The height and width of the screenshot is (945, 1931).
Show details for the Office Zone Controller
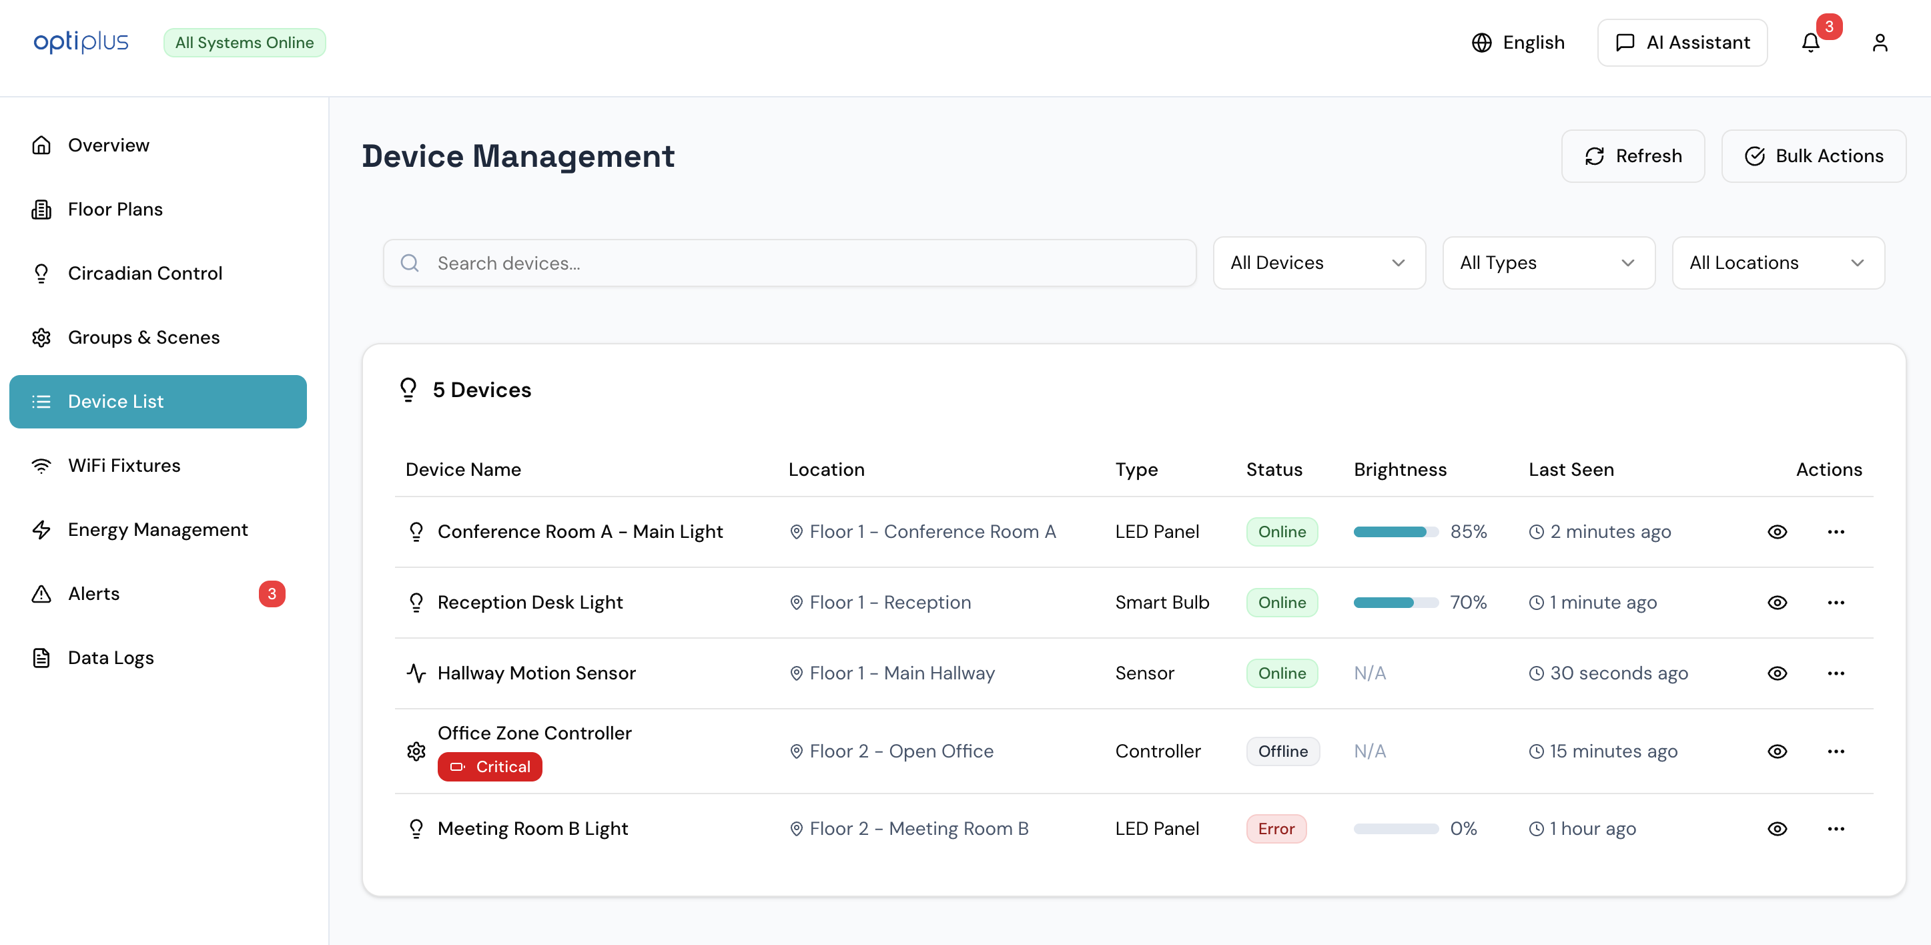[x=1778, y=751]
